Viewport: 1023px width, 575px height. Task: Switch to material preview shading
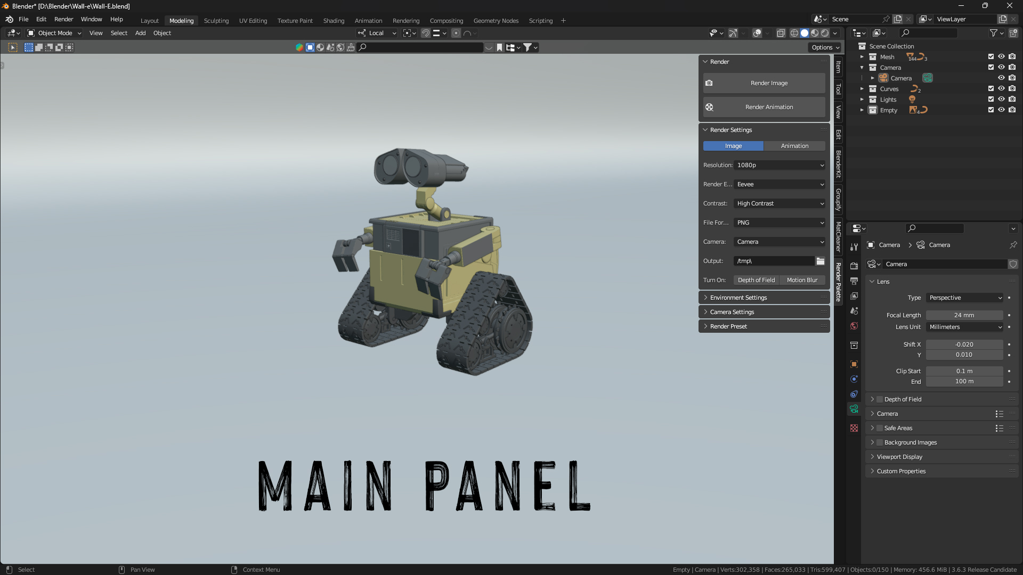coord(815,33)
